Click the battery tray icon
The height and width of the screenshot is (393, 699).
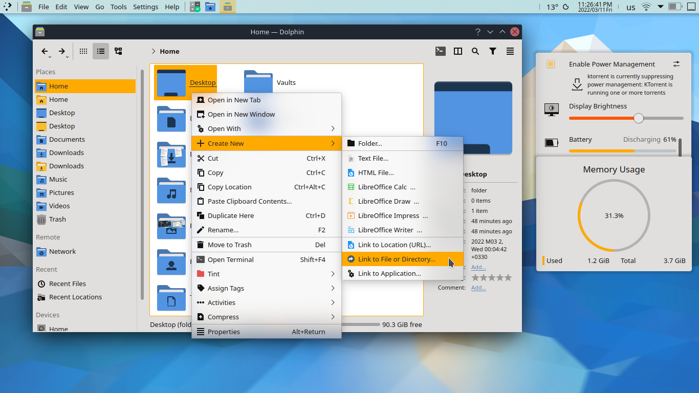tap(675, 7)
